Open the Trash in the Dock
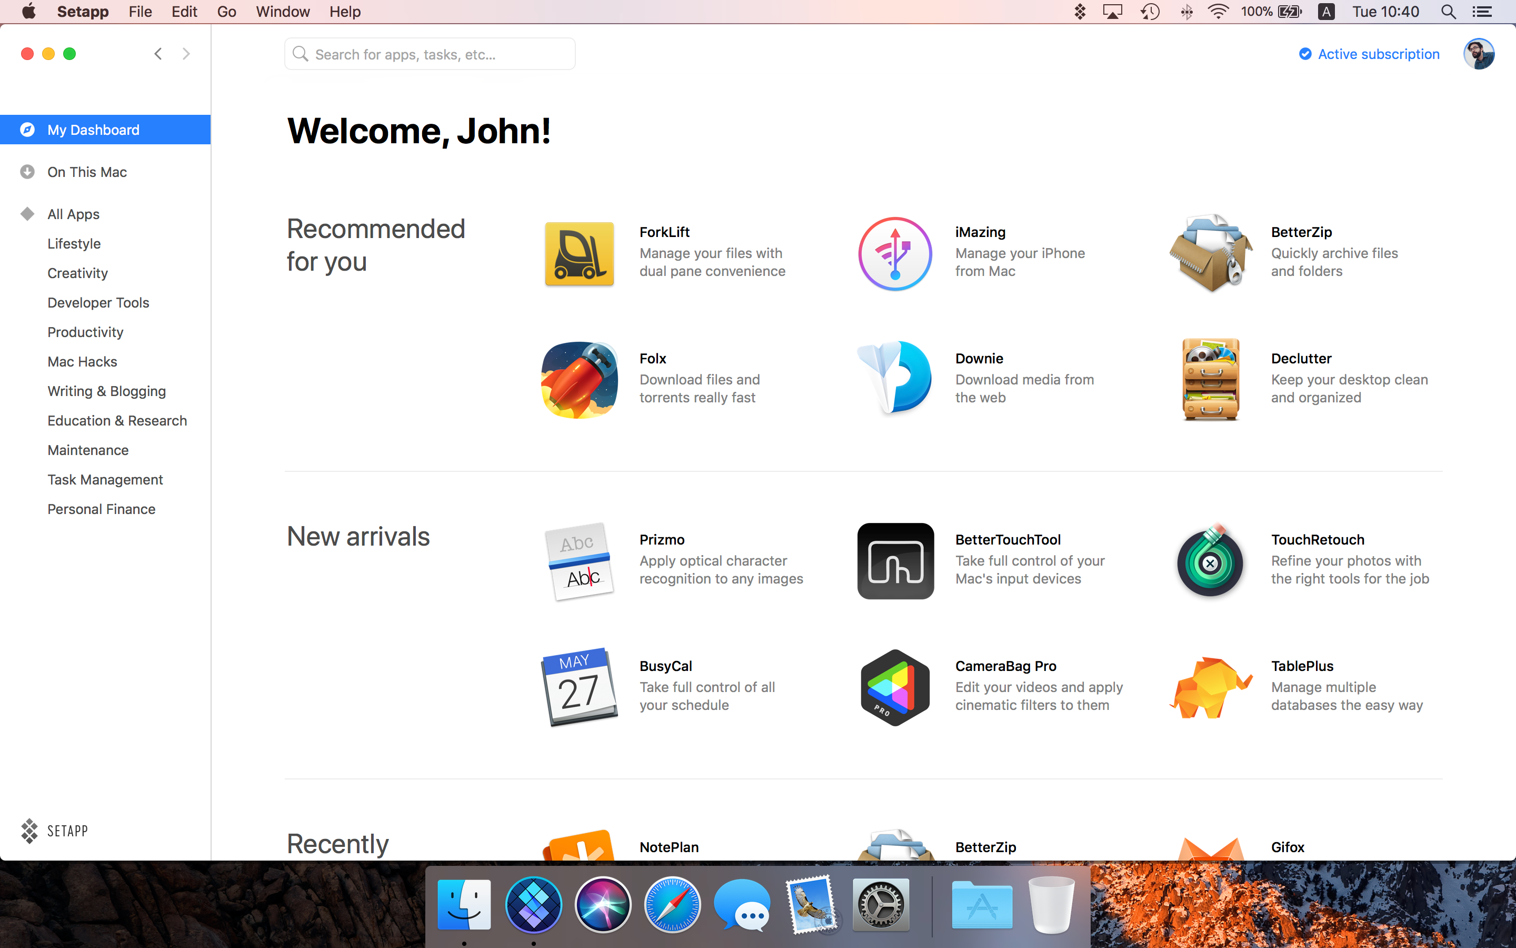Screen dimensions: 1516x948 click(1052, 905)
